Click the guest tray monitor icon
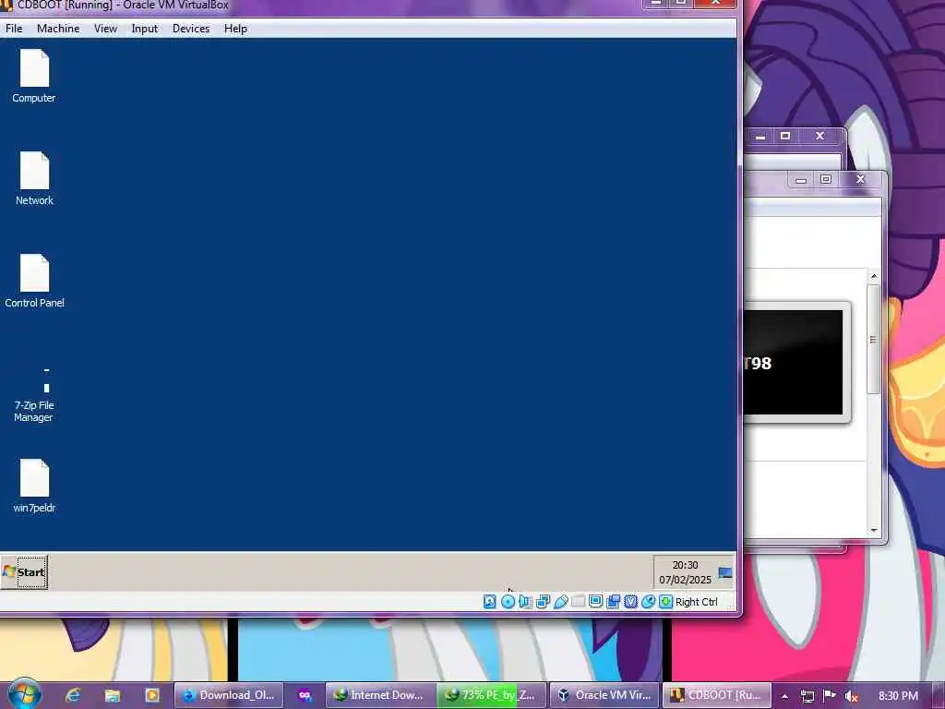This screenshot has height=709, width=945. click(725, 572)
